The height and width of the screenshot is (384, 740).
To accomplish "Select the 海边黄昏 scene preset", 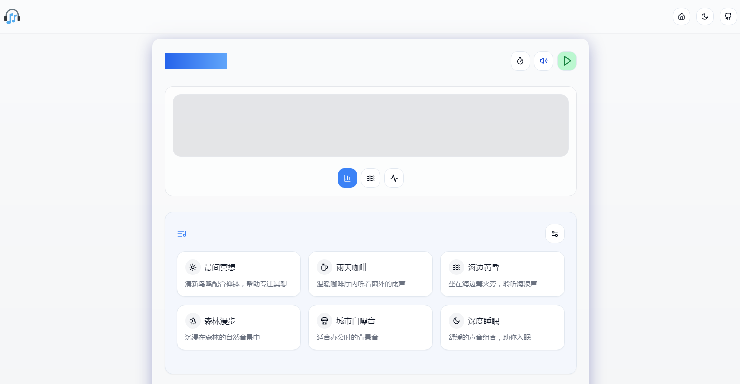I will [x=502, y=274].
